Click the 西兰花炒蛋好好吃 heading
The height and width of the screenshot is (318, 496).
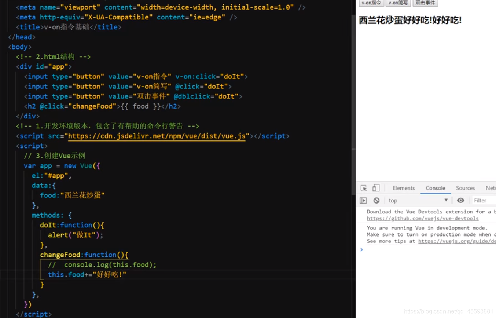click(x=410, y=20)
